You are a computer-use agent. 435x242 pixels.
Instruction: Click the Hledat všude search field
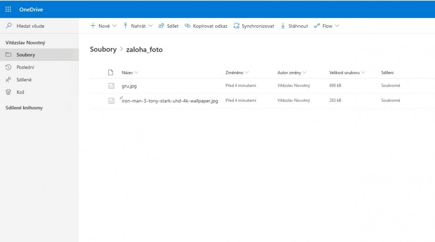(x=30, y=26)
